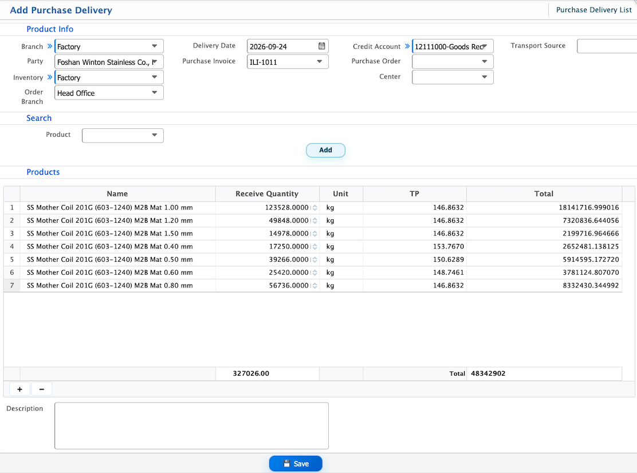Screen dimensions: 637x473
Task: Click the Total column header
Action: pyautogui.click(x=544, y=194)
